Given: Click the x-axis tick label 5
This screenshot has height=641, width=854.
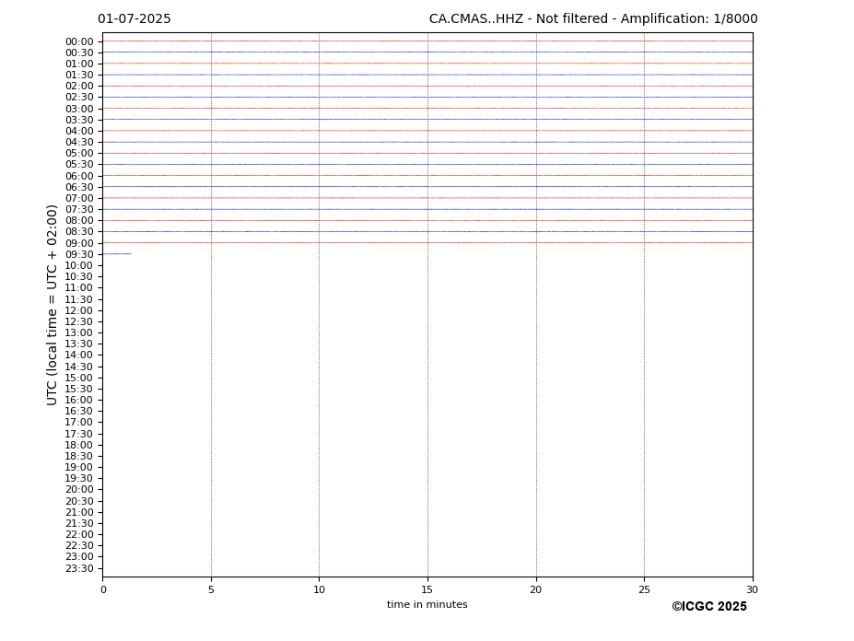Looking at the screenshot, I should pos(211,589).
